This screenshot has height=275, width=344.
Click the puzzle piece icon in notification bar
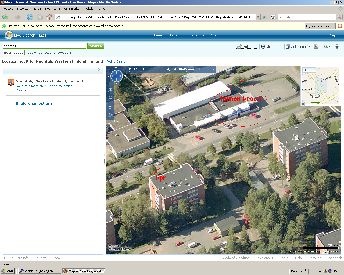[x=4, y=26]
